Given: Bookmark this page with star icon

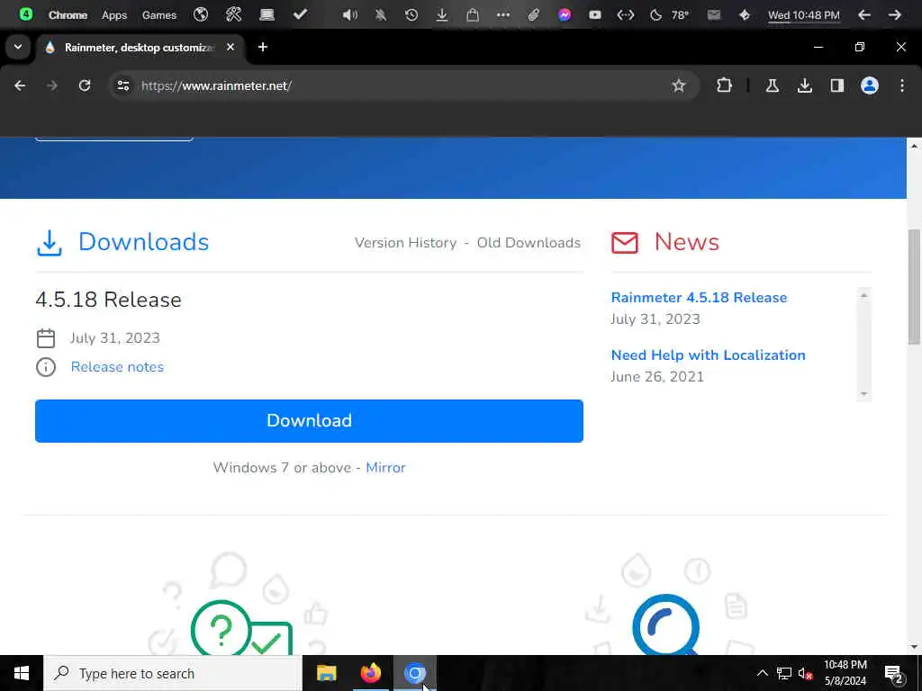Looking at the screenshot, I should click(679, 85).
